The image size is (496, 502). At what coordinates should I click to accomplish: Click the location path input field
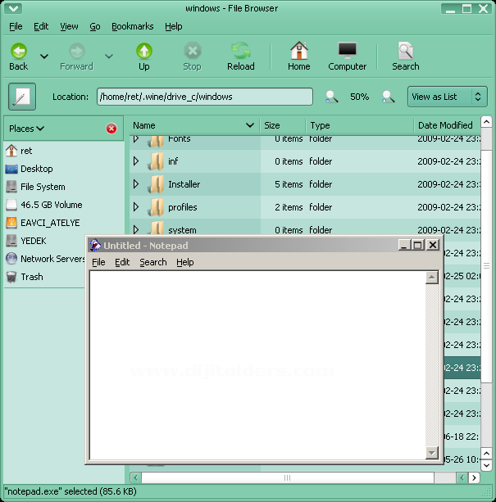204,97
